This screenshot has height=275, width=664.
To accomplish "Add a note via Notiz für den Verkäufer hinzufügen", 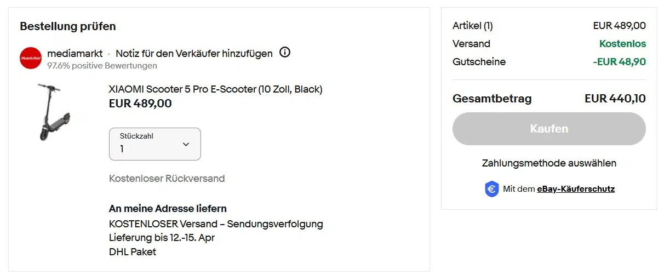I will pos(194,53).
